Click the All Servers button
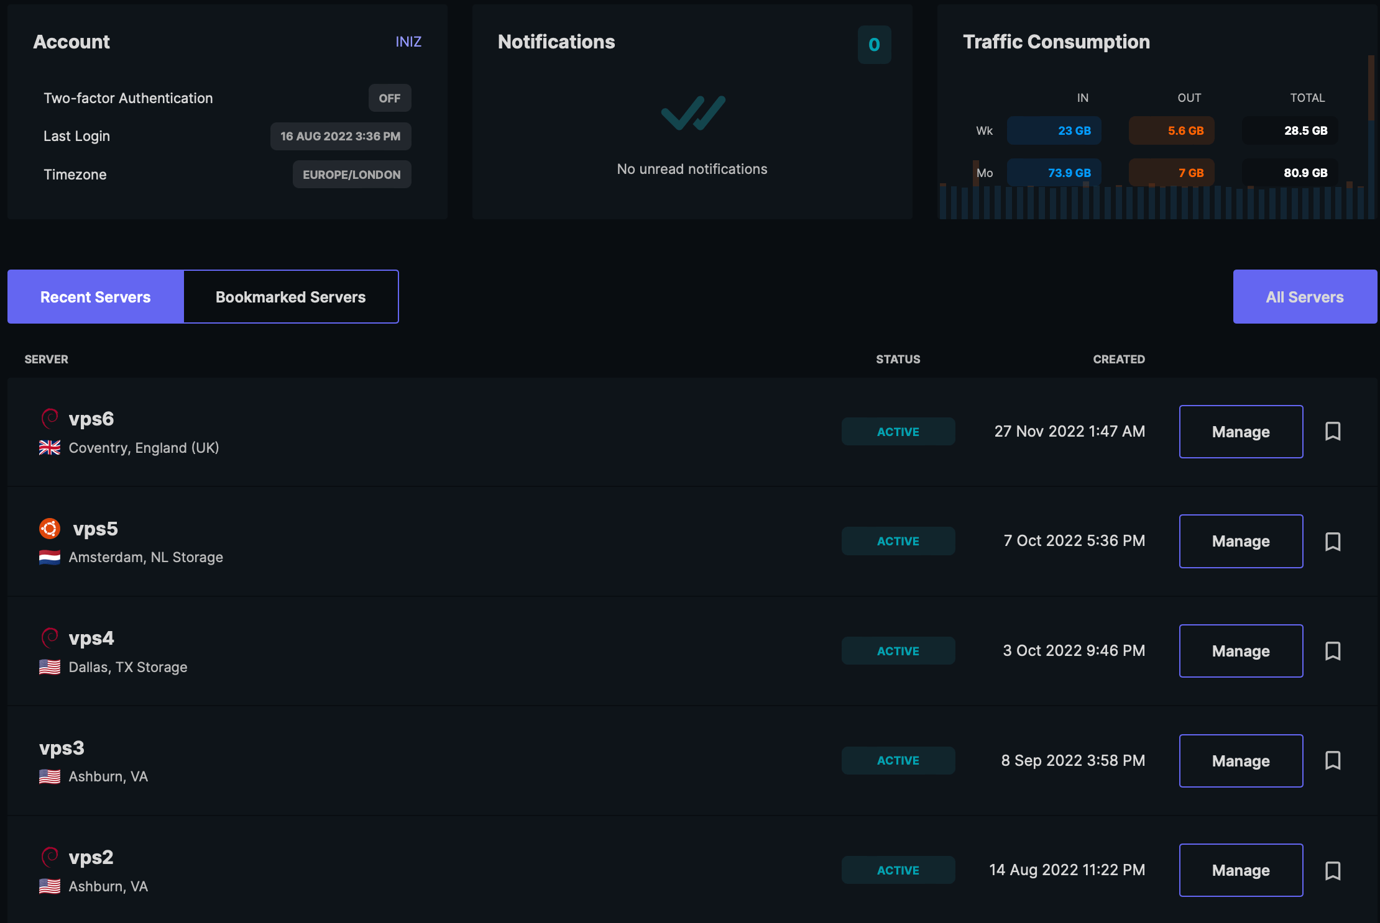This screenshot has height=923, width=1380. point(1304,296)
